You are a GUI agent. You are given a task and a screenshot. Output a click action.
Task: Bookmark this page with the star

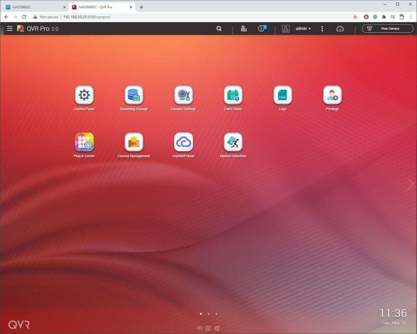point(355,17)
